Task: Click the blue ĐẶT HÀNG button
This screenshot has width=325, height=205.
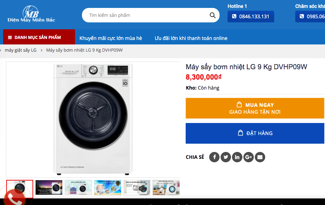Action: tap(255, 133)
